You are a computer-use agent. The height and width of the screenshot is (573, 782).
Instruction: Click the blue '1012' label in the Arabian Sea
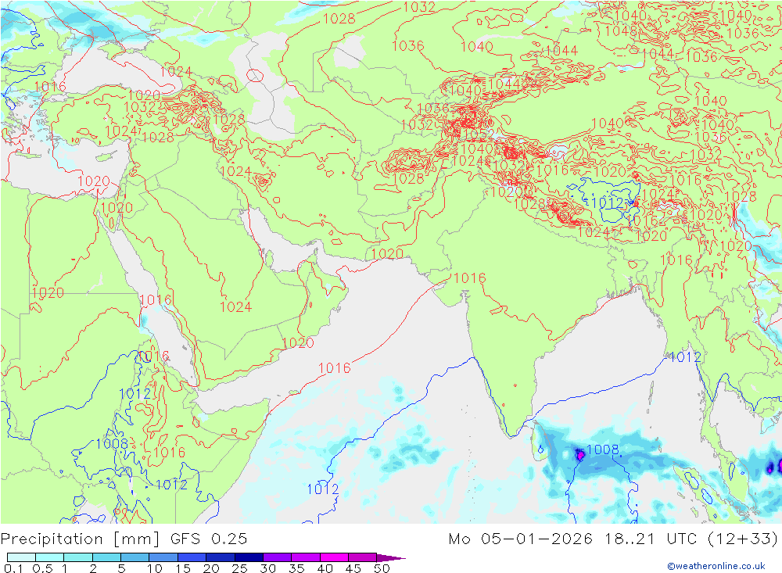(323, 489)
